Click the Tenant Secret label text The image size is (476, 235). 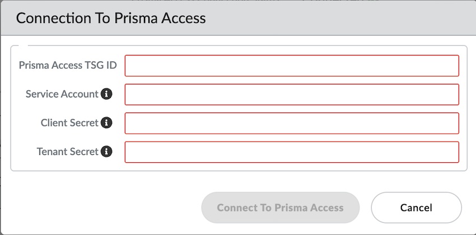[x=67, y=152]
